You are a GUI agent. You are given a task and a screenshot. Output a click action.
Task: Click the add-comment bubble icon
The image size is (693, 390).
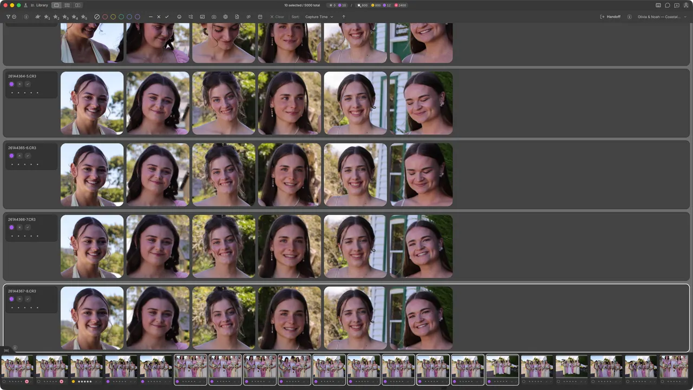coord(677,5)
